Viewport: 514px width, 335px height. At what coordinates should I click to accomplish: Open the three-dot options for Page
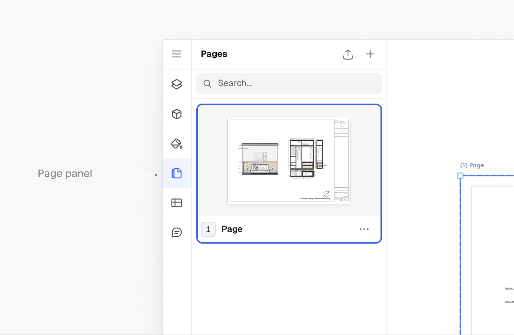tap(364, 229)
